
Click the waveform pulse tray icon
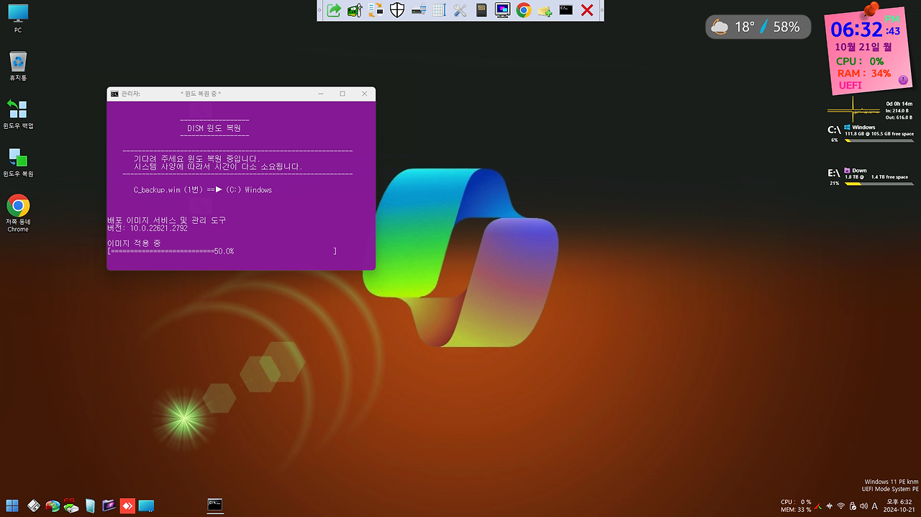pos(830,505)
